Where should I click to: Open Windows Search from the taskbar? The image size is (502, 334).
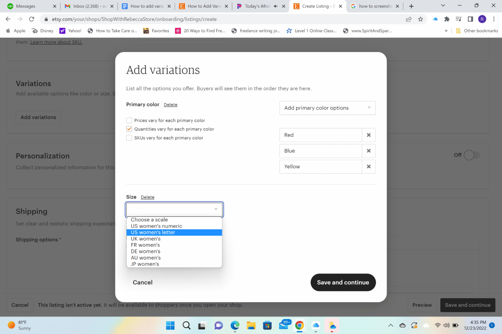[x=186, y=325]
